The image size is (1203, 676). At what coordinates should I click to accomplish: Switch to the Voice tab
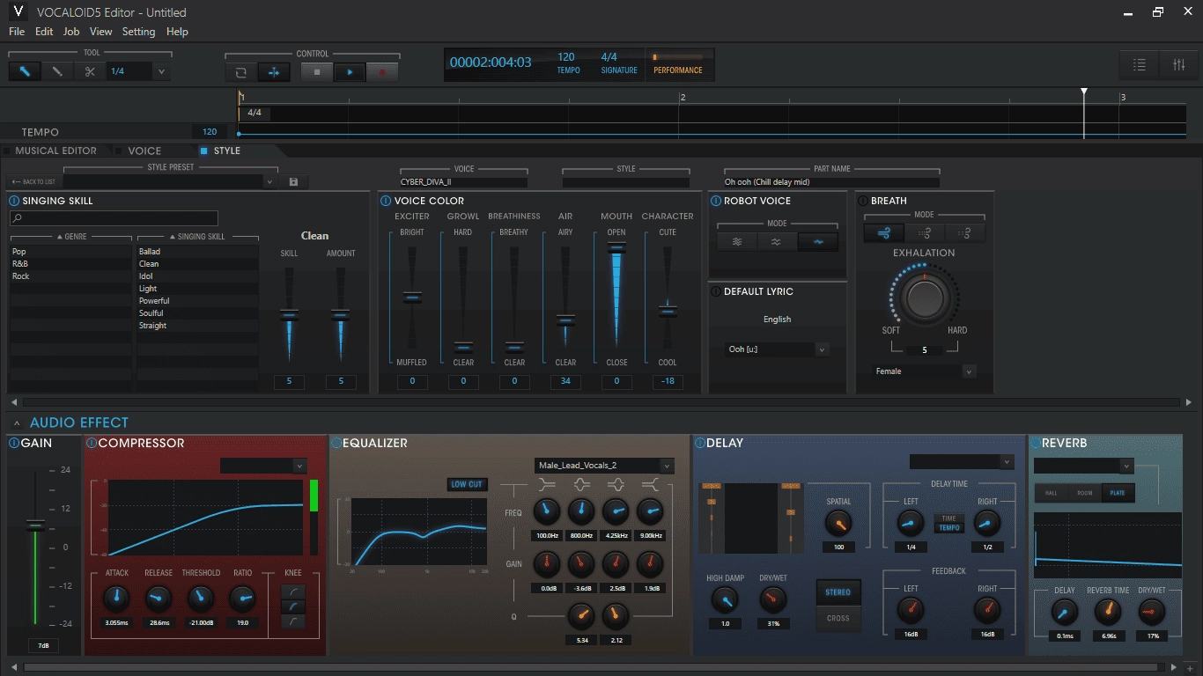coord(144,151)
